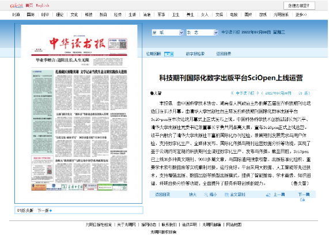The image size is (329, 236).
Task: Go to 上一篇 previous article
Action: click(279, 195)
